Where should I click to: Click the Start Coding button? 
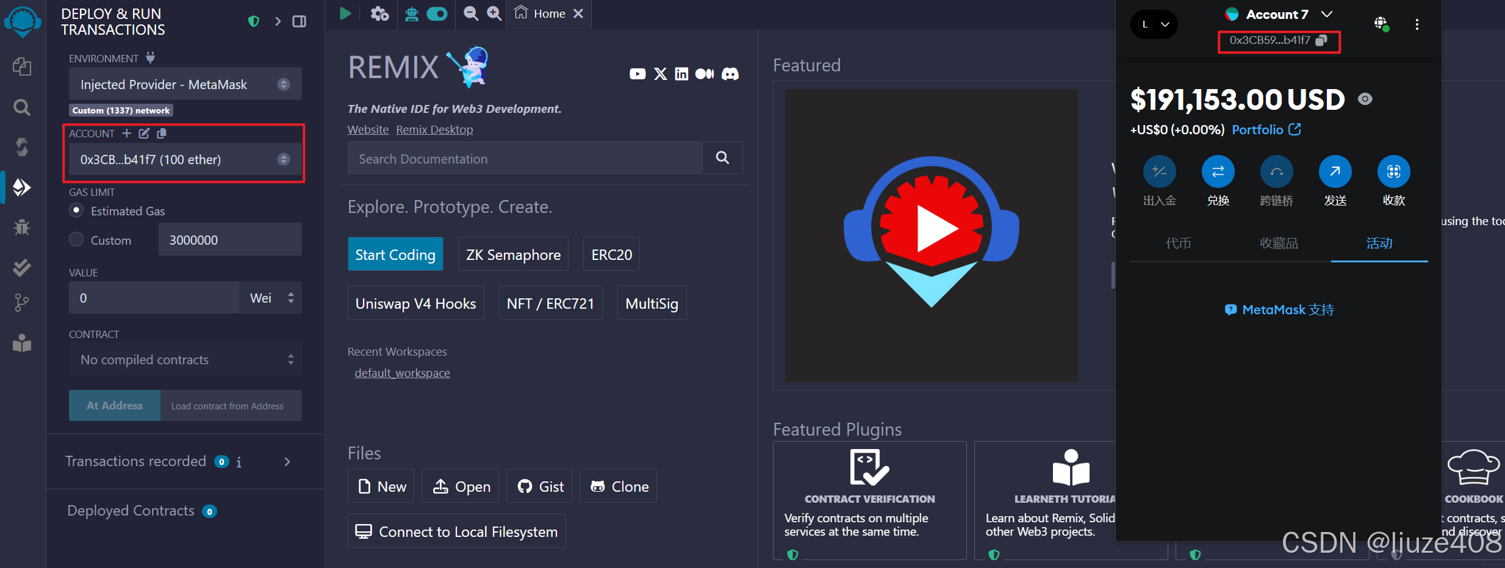click(x=395, y=254)
